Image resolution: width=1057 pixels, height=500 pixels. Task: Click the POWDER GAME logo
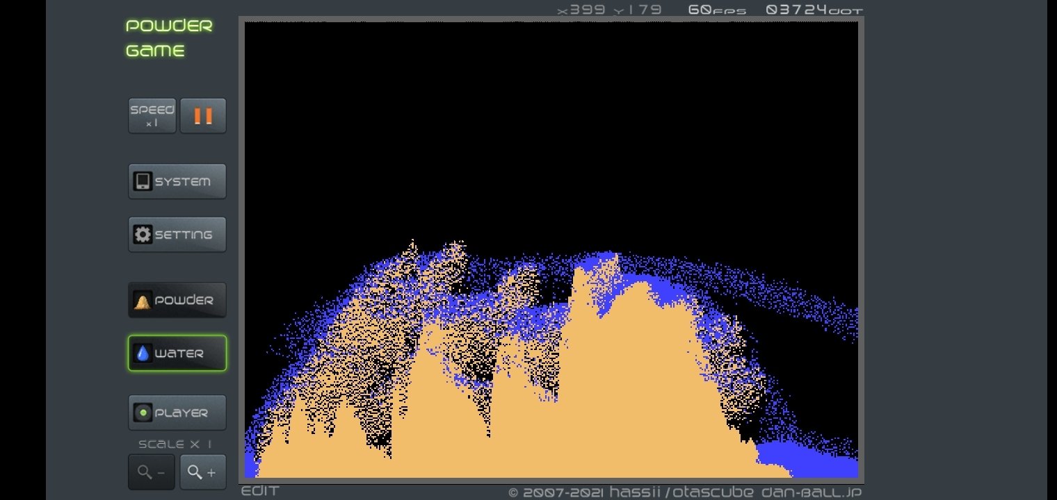tap(169, 38)
